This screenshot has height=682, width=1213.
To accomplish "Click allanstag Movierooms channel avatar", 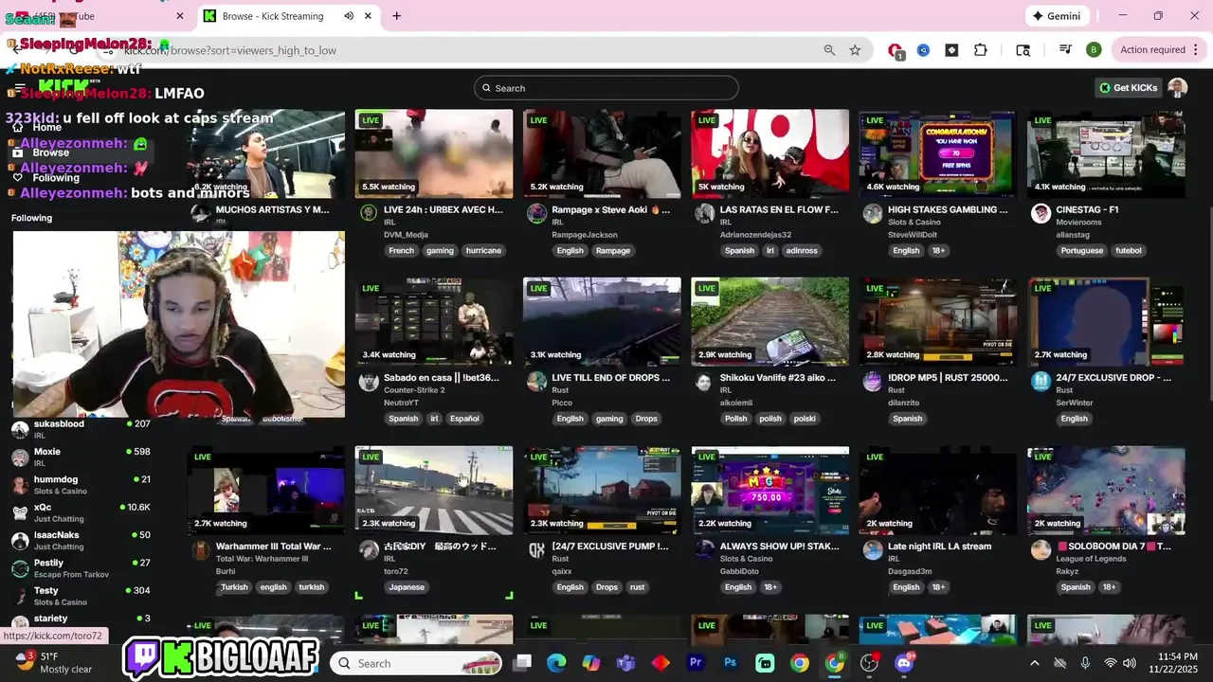I will 1041,213.
